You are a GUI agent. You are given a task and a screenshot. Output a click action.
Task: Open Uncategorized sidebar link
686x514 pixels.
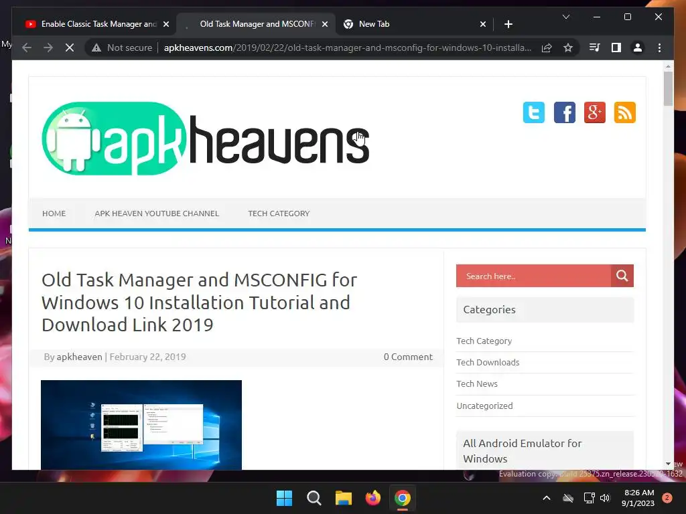484,406
